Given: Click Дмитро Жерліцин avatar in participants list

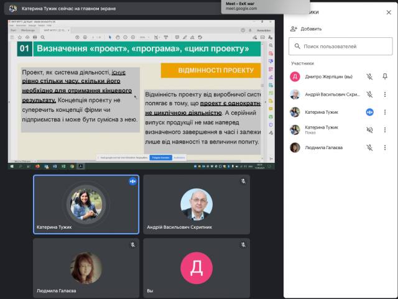Looking at the screenshot, I should click(x=295, y=76).
